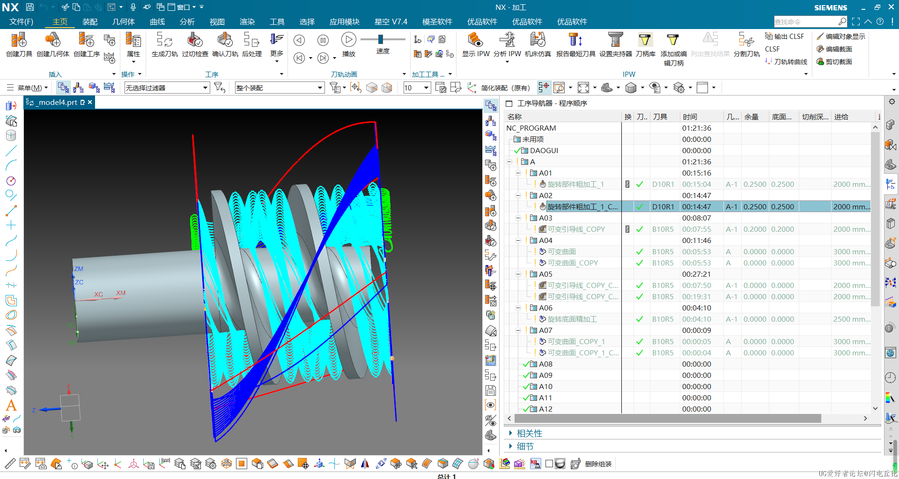Click the Create Operation (创建工序) icon
Viewport: 899px width, 479px height.
coord(87,45)
